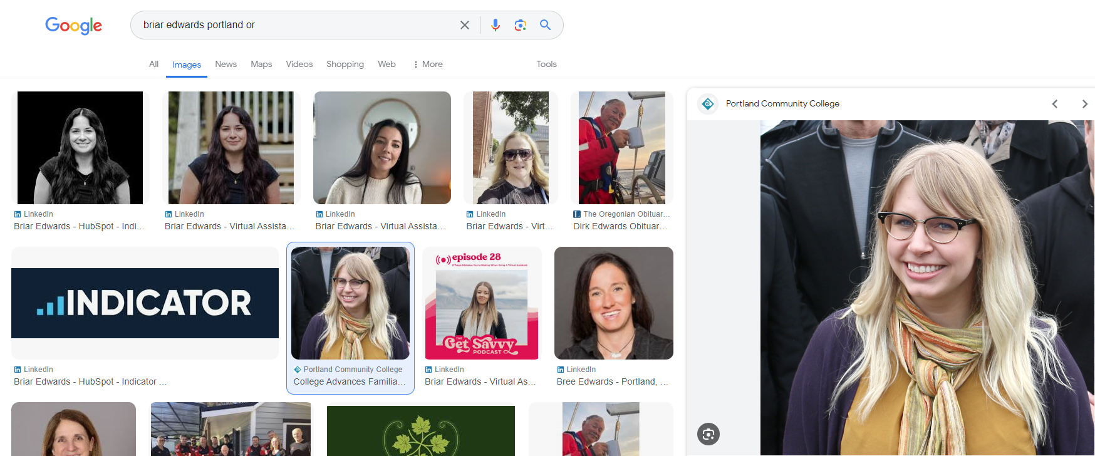
Task: Click the Portland Community College logo in preview header
Action: pyautogui.click(x=708, y=103)
